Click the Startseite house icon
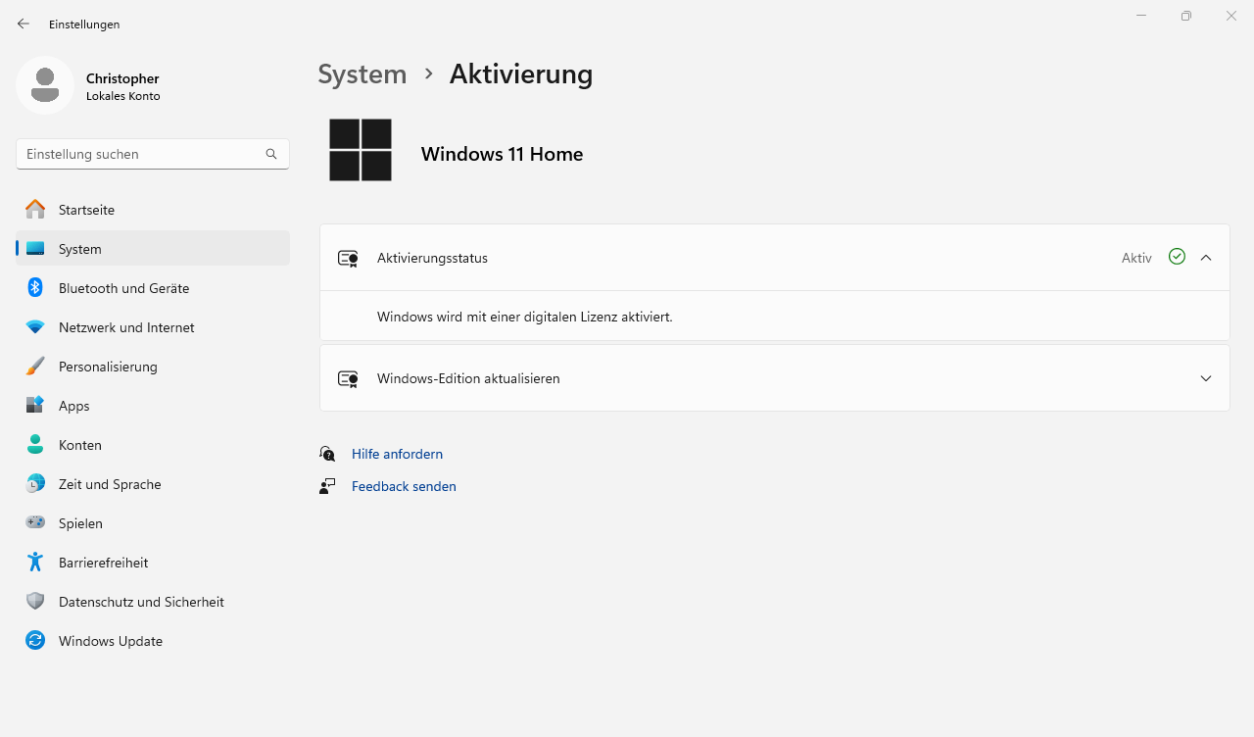The height and width of the screenshot is (737, 1254). tap(35, 210)
